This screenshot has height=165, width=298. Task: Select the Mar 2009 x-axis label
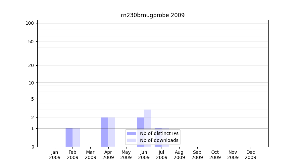[x=90, y=155]
